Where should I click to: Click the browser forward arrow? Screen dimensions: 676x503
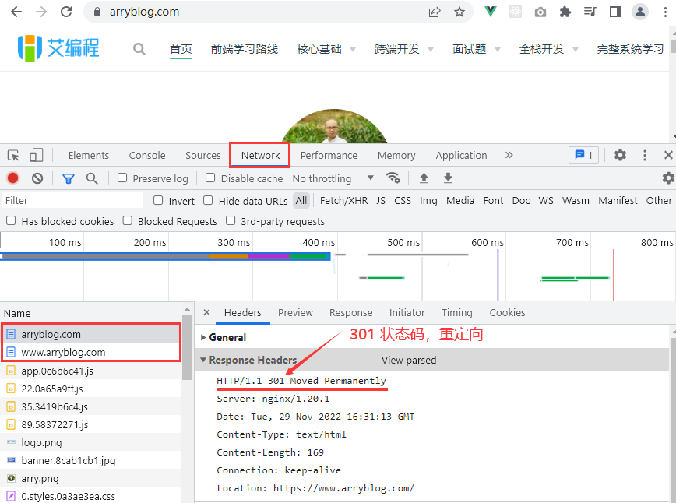click(41, 12)
